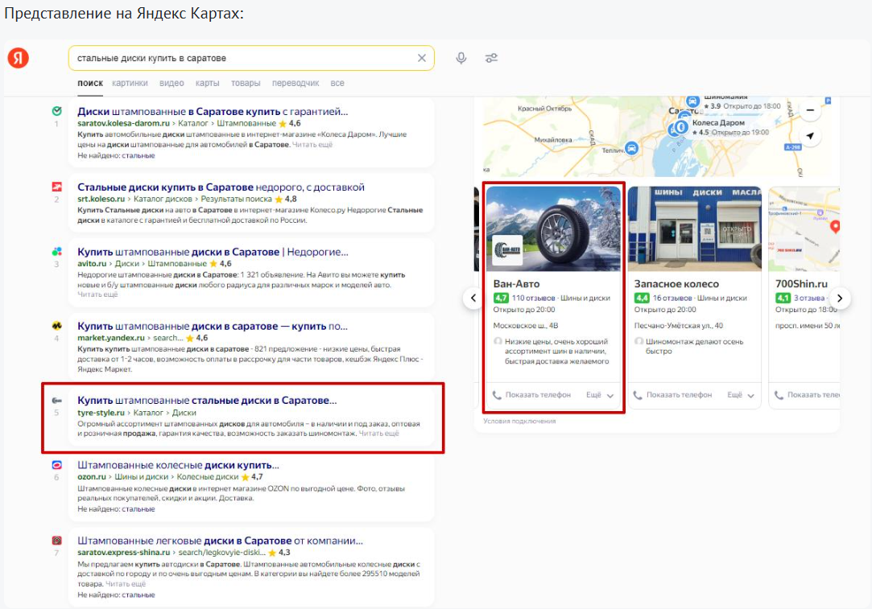Switch to the 'карты' tab
This screenshot has height=609, width=872.
click(x=207, y=83)
